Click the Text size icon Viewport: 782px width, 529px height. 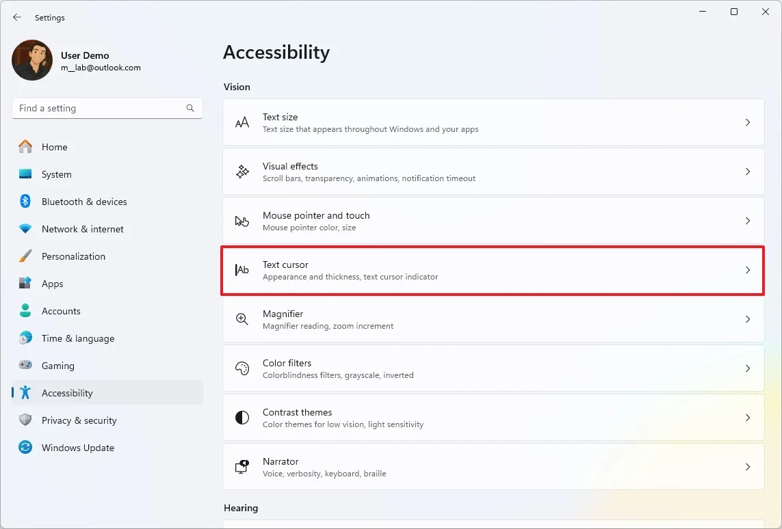pyautogui.click(x=242, y=122)
